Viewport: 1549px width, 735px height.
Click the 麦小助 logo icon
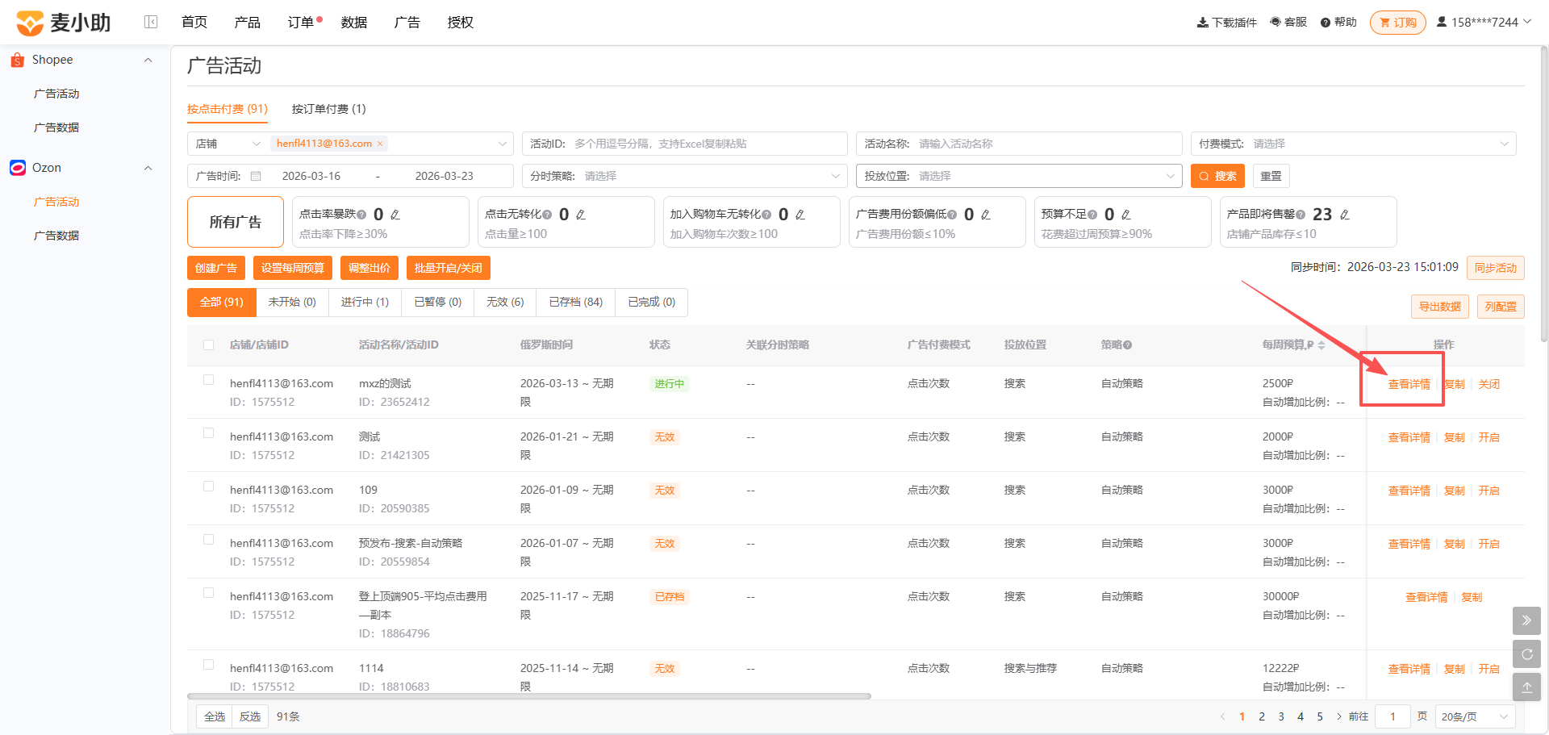[30, 23]
